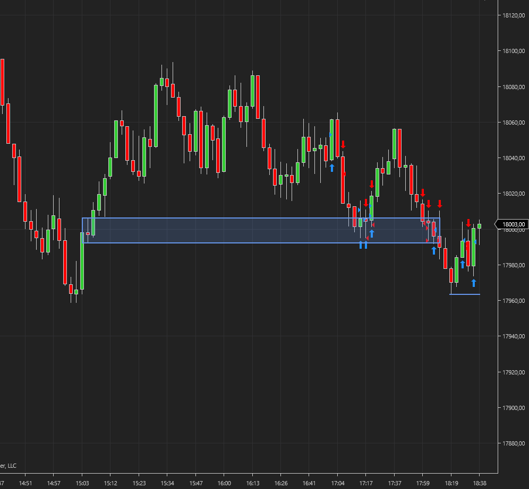Screen dimensions: 529x489
Task: Click the 14:57 time axis label
Action: [54, 483]
